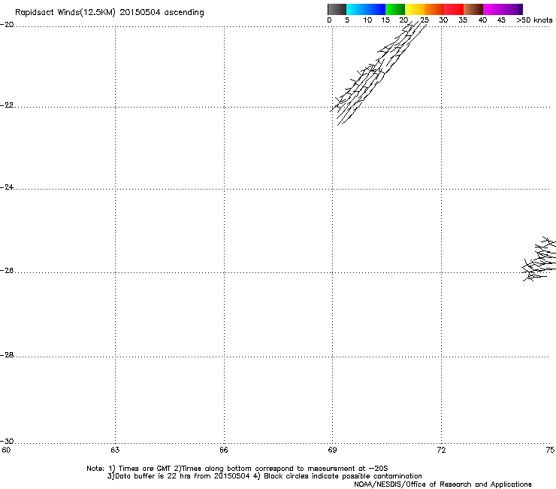
Task: Click the '69' longitude axis label
Action: tap(332, 451)
